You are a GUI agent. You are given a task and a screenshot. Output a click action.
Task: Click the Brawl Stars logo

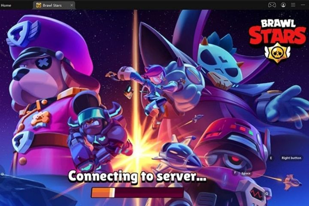click(277, 41)
